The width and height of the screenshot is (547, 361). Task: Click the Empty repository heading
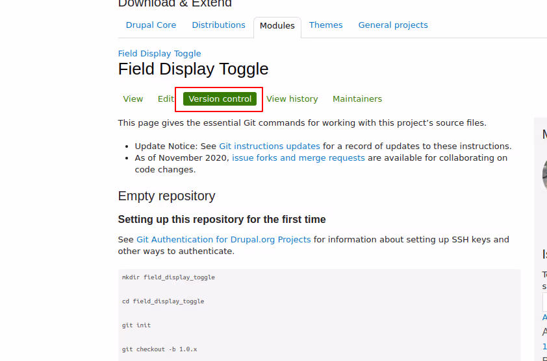(x=166, y=196)
